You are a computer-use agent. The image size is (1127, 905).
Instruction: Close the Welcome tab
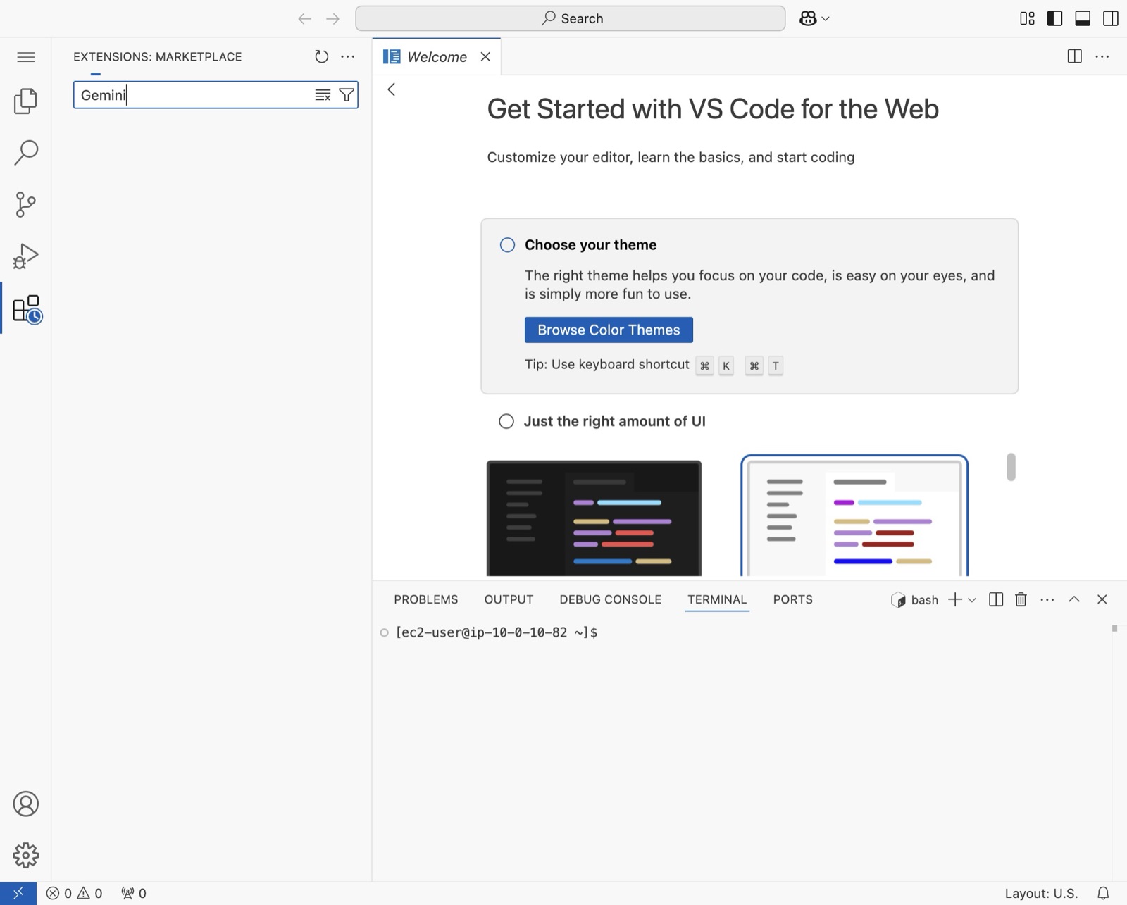pyautogui.click(x=485, y=56)
